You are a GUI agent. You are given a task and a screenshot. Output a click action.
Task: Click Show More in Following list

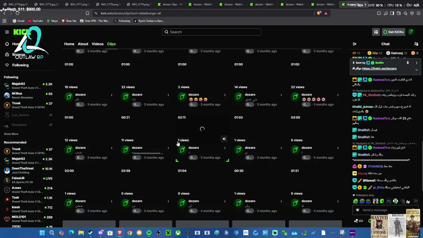(x=11, y=134)
